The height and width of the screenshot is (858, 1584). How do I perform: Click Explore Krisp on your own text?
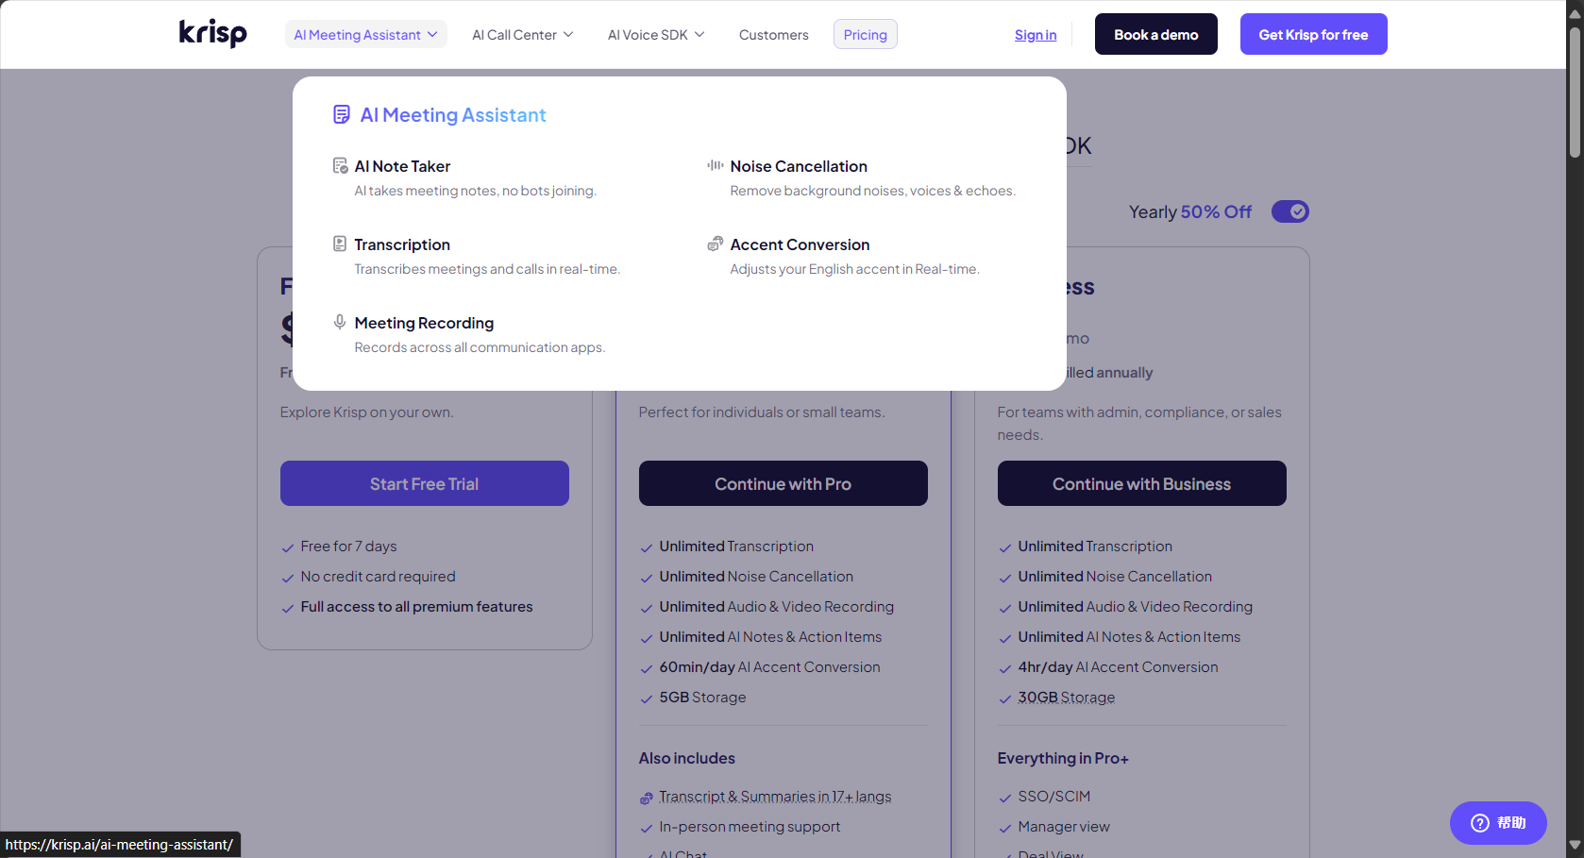coord(366,412)
